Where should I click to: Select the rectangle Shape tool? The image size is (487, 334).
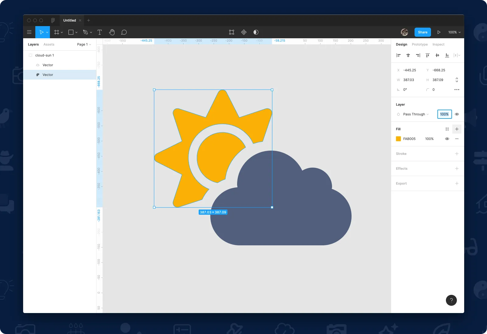pyautogui.click(x=71, y=32)
